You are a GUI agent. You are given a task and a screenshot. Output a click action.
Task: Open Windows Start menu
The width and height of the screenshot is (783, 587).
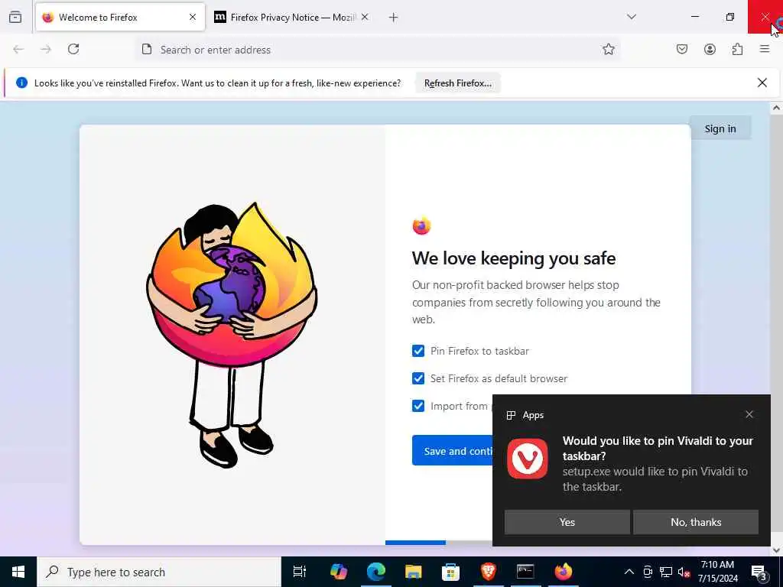click(18, 572)
